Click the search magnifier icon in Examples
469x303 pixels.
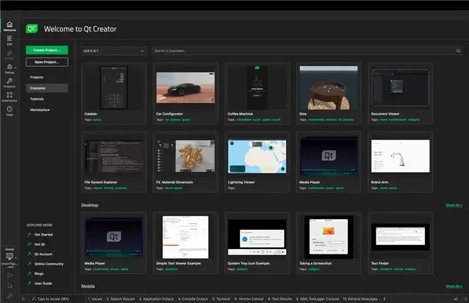coord(459,51)
